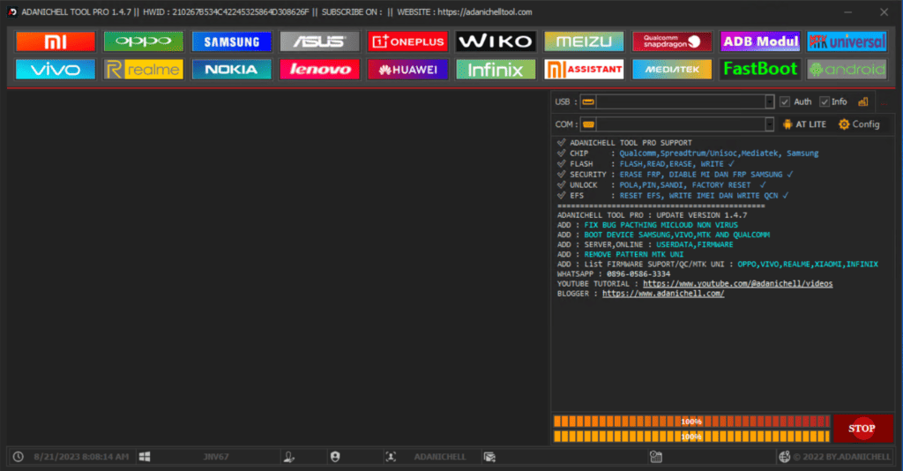The image size is (903, 471).
Task: Click the Windows logo in status bar
Action: (145, 457)
